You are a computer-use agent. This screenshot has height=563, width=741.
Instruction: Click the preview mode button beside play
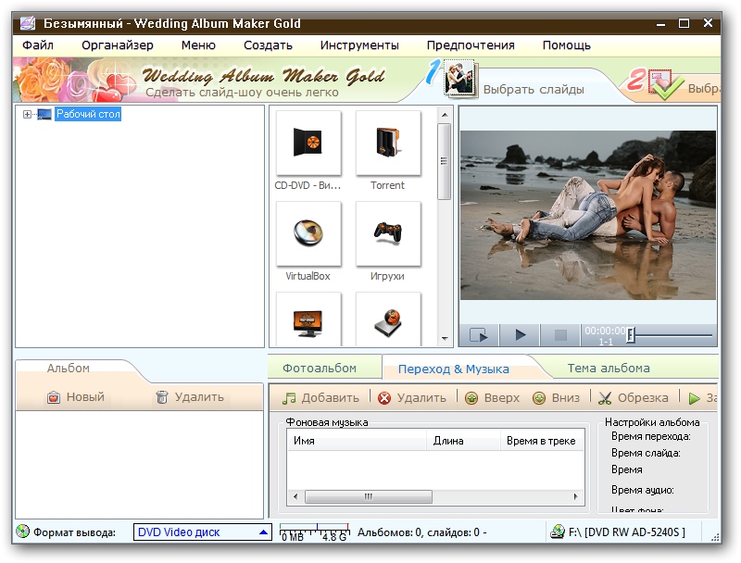(x=479, y=335)
